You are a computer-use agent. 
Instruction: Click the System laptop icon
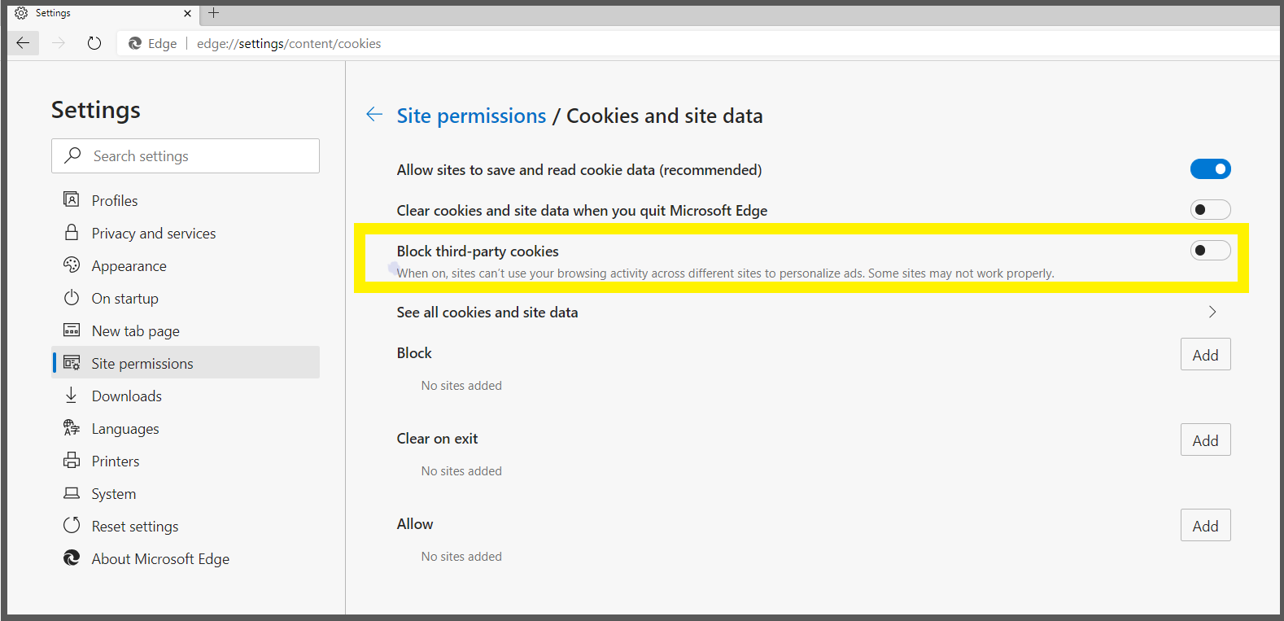pyautogui.click(x=72, y=493)
